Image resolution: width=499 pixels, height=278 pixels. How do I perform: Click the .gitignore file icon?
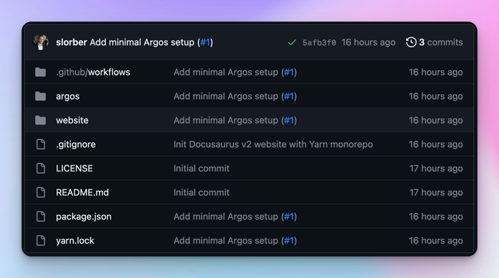pyautogui.click(x=40, y=145)
